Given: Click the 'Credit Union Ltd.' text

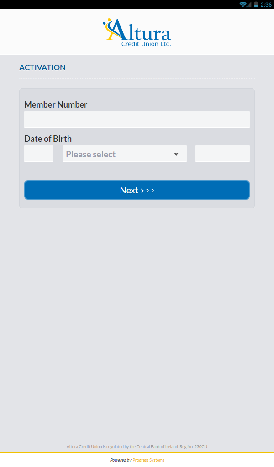Looking at the screenshot, I should 146,44.
